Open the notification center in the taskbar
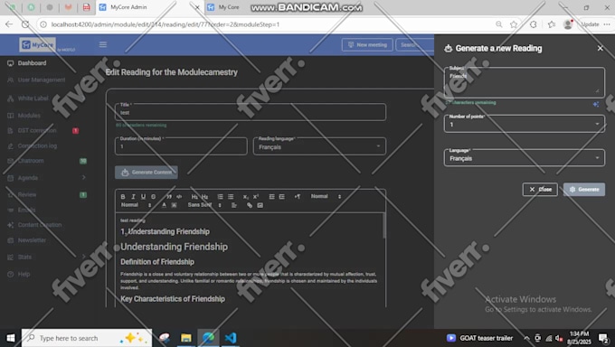The width and height of the screenshot is (615, 347). click(x=603, y=338)
